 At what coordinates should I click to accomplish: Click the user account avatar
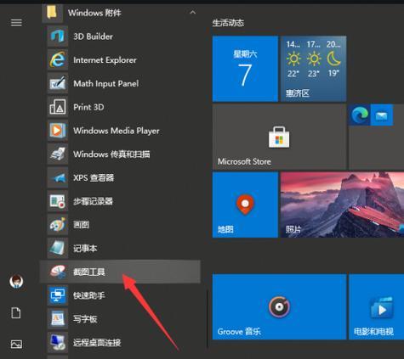pyautogui.click(x=16, y=282)
